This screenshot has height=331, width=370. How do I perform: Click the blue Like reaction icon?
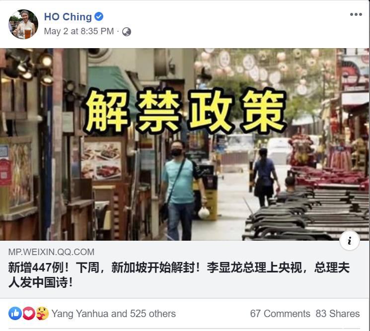(15, 313)
